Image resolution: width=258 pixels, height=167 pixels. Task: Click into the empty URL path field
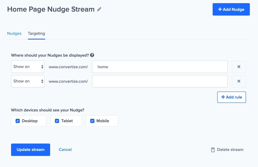point(160,81)
